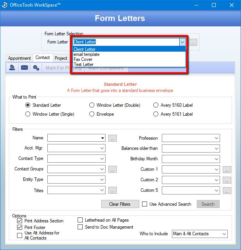Open the Who to Include dropdown
241x250 pixels.
coord(200,234)
